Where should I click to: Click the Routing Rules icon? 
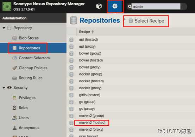tap(14, 78)
